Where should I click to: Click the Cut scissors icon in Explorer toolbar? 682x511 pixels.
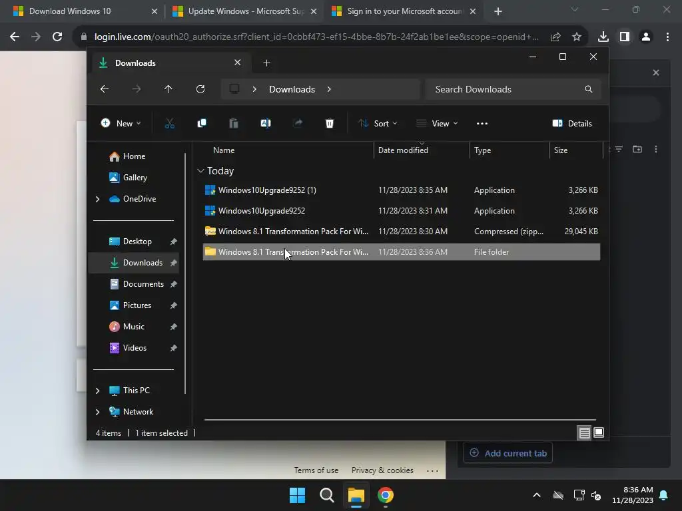[170, 124]
